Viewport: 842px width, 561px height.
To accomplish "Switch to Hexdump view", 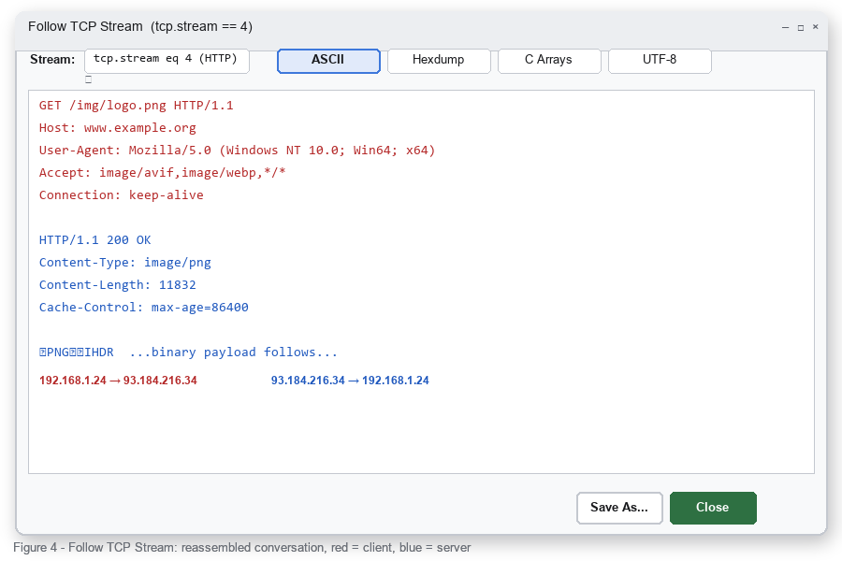I will click(439, 61).
